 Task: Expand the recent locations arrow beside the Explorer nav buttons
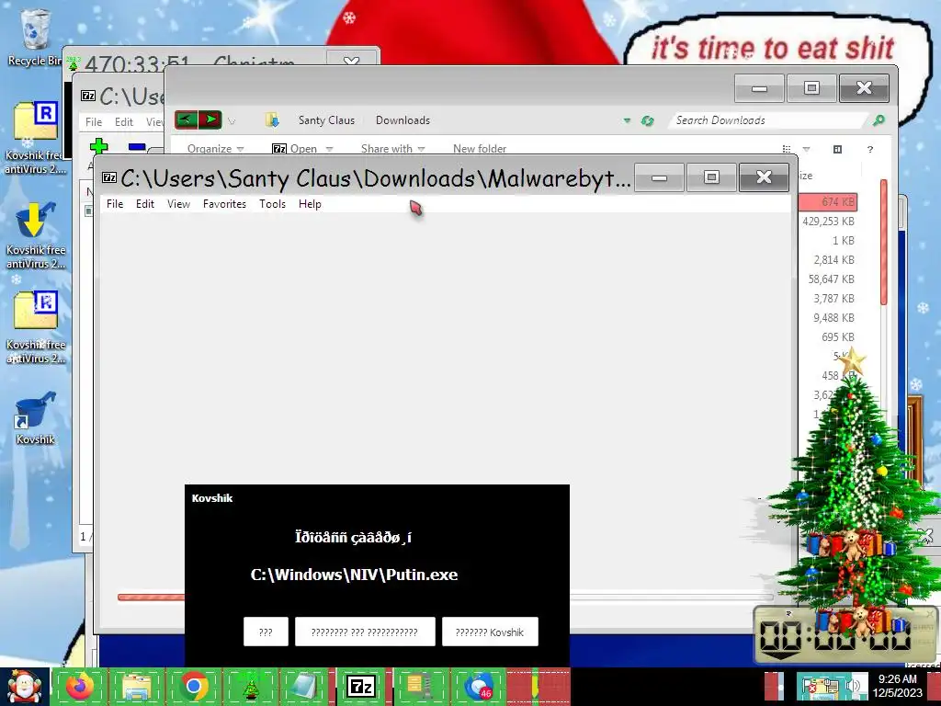232,120
